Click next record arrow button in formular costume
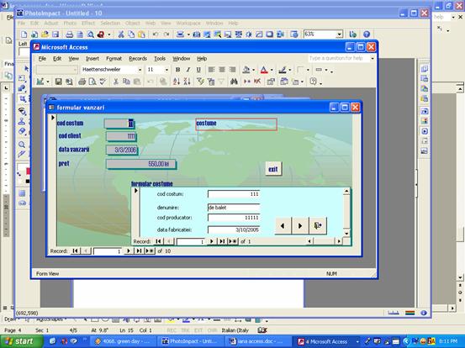 click(300, 225)
